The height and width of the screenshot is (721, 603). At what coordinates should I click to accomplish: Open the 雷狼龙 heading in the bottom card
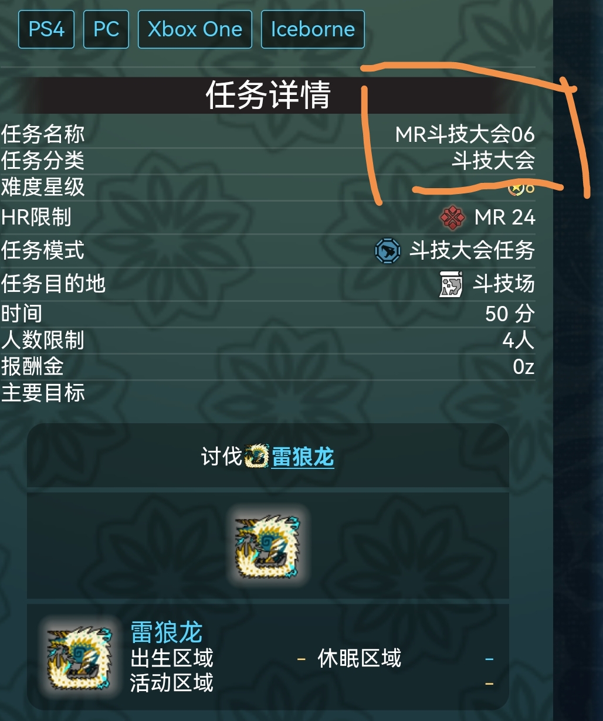point(167,632)
